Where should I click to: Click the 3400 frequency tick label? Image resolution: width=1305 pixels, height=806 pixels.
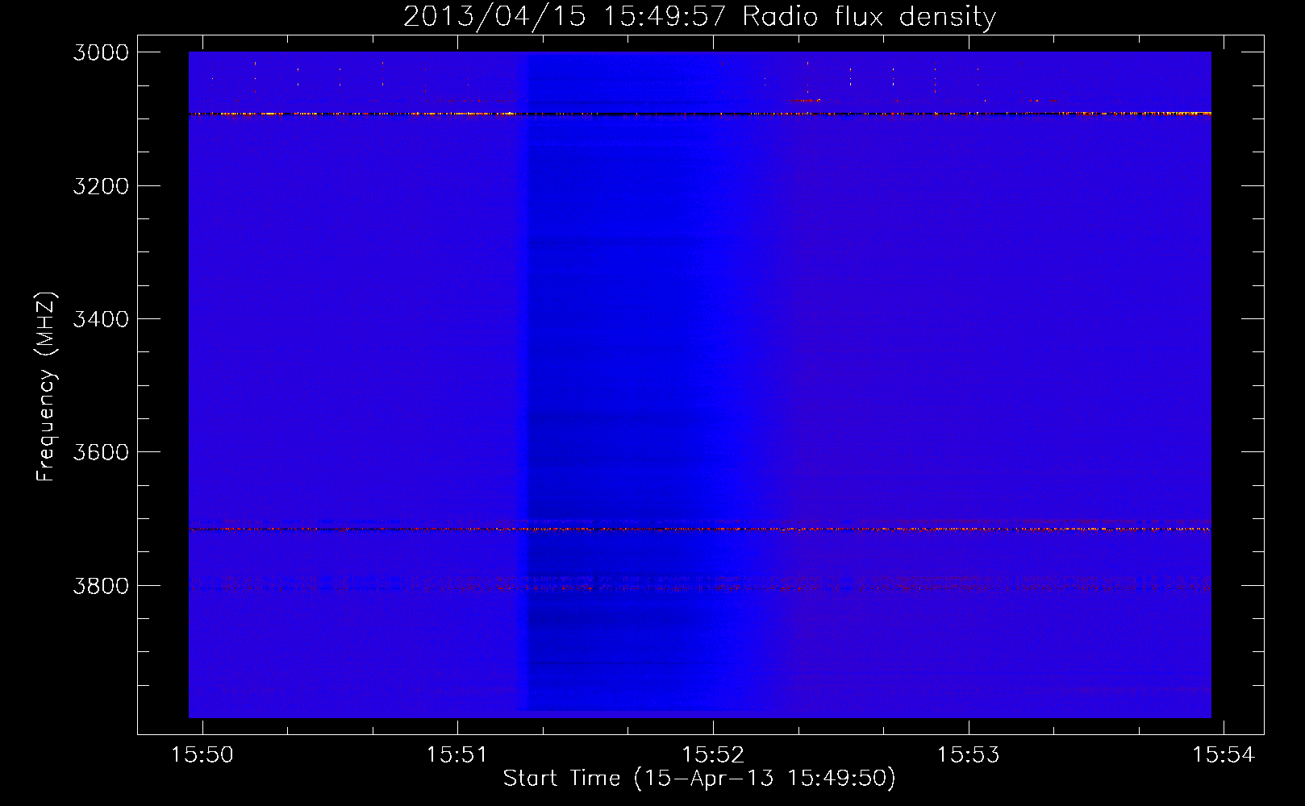pyautogui.click(x=101, y=319)
